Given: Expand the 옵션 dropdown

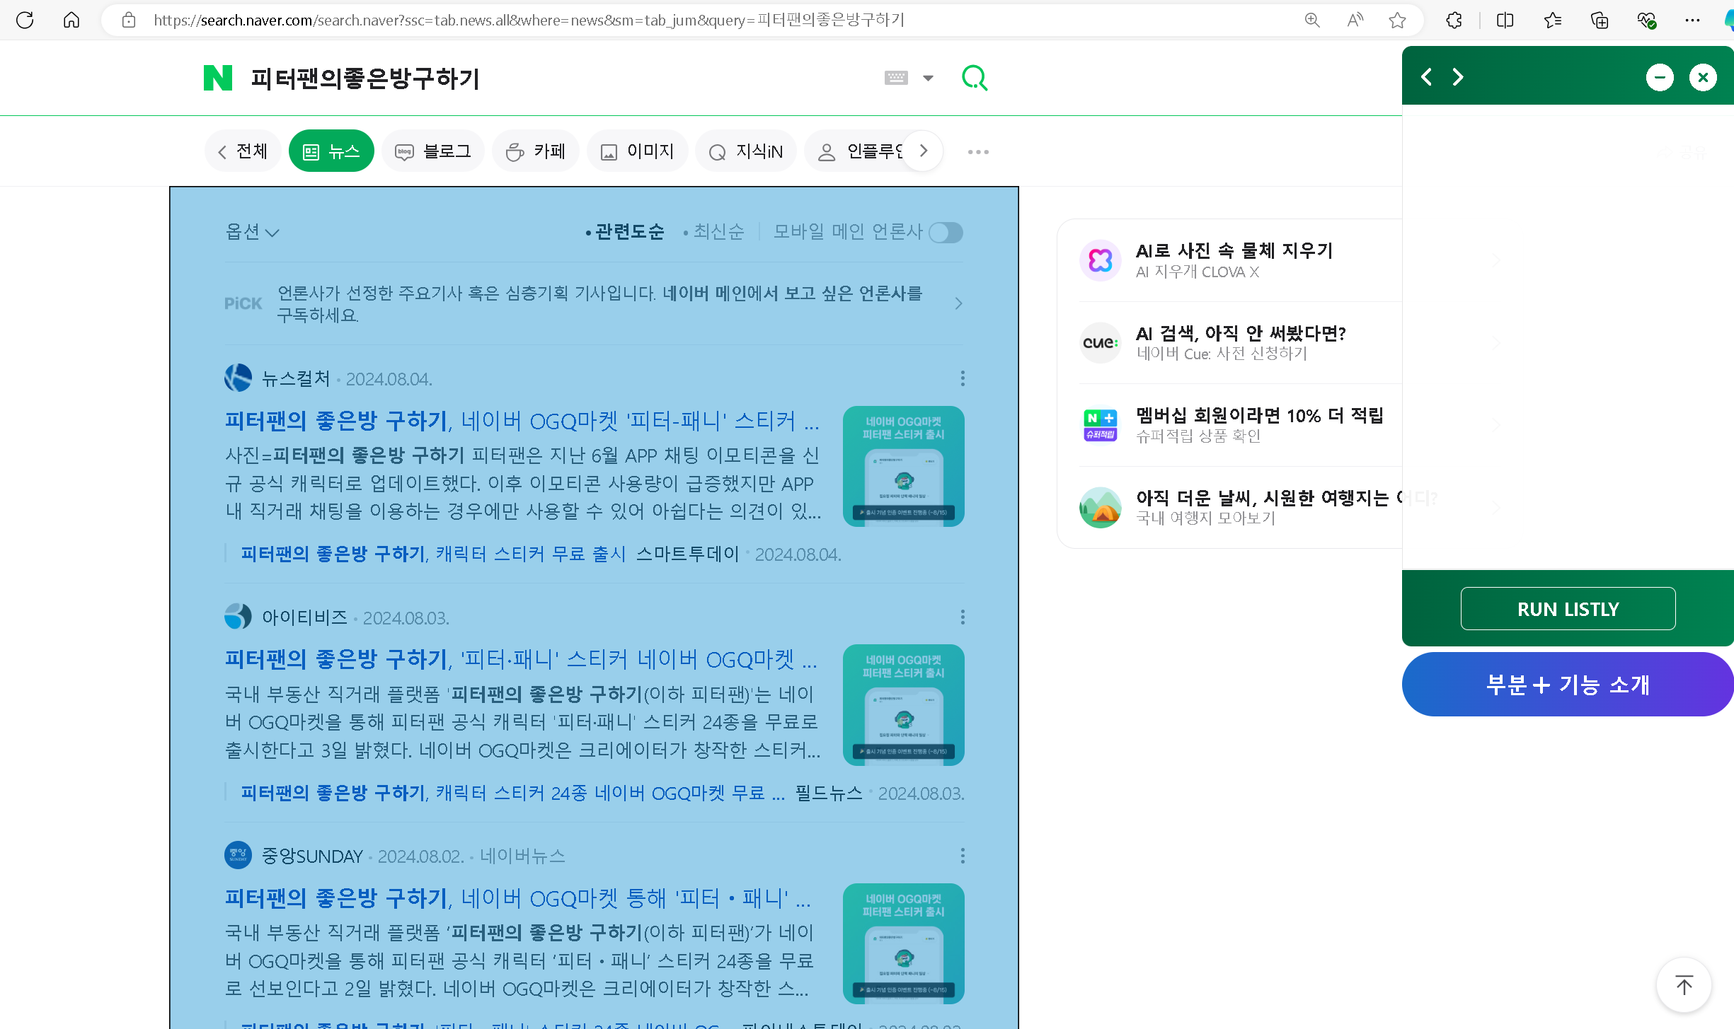Looking at the screenshot, I should tap(252, 232).
